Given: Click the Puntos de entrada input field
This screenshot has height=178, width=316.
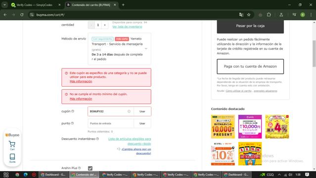Looking at the screenshot, I should [111, 123].
